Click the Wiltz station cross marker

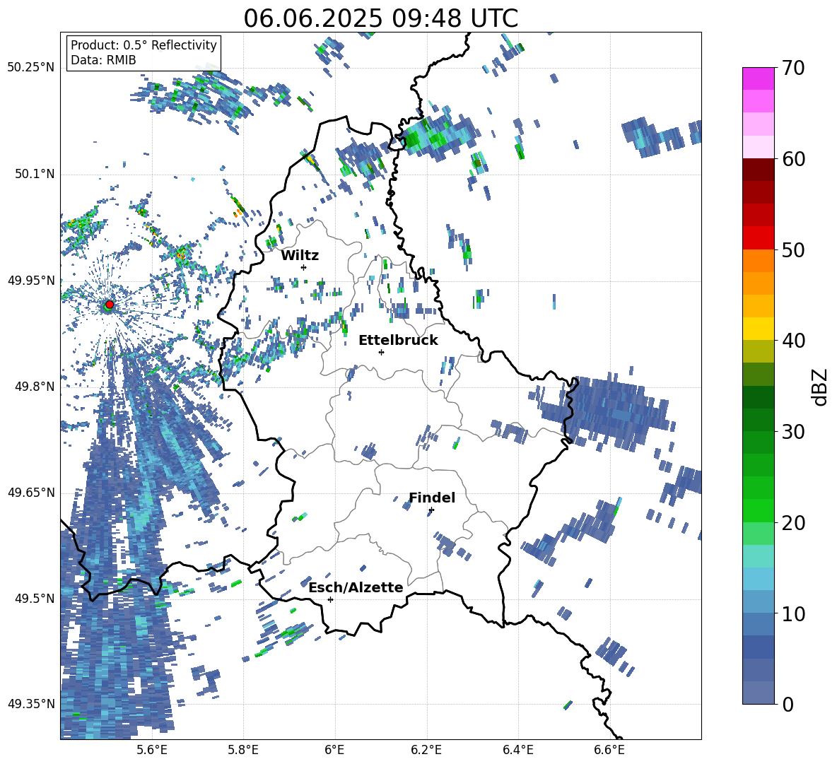(304, 267)
